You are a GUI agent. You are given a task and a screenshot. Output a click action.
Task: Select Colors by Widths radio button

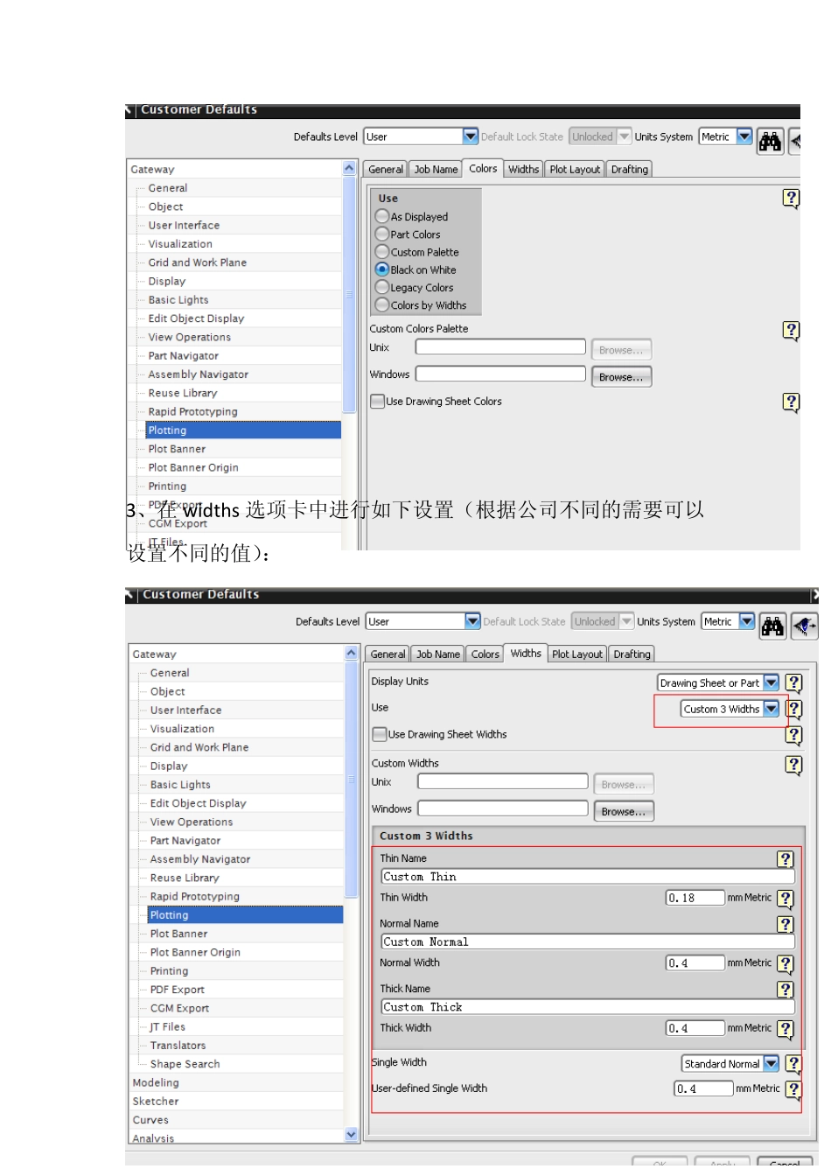click(382, 304)
